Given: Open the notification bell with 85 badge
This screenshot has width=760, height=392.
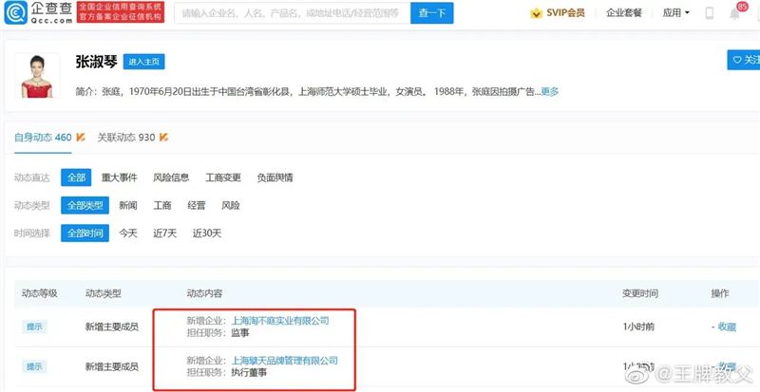Looking at the screenshot, I should click(734, 13).
